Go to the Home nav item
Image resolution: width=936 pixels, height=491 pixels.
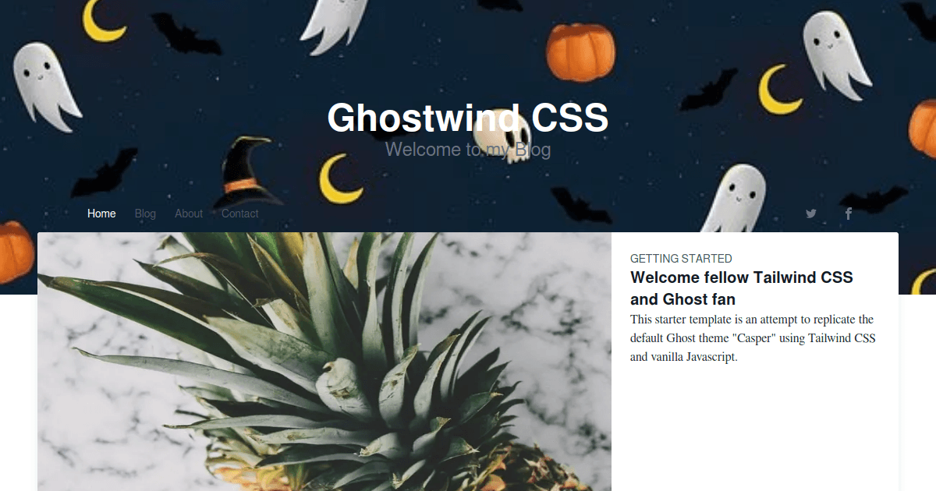(101, 214)
